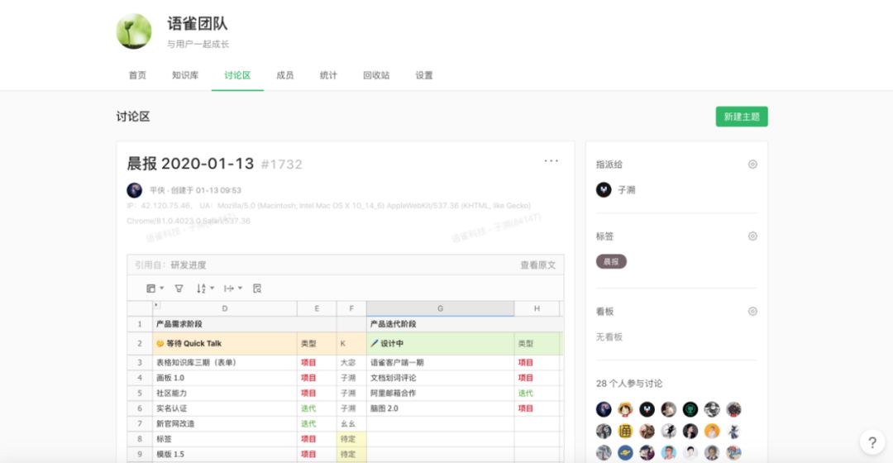Viewport: 893px width, 463px height.
Task: Open the freeze panes icon in table toolbar
Action: pos(151,289)
